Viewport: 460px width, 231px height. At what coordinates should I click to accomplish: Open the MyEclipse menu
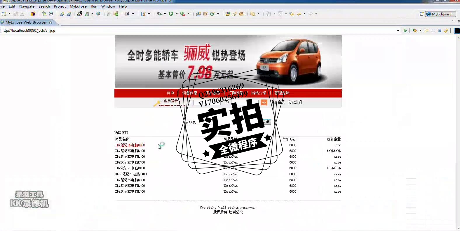click(78, 6)
